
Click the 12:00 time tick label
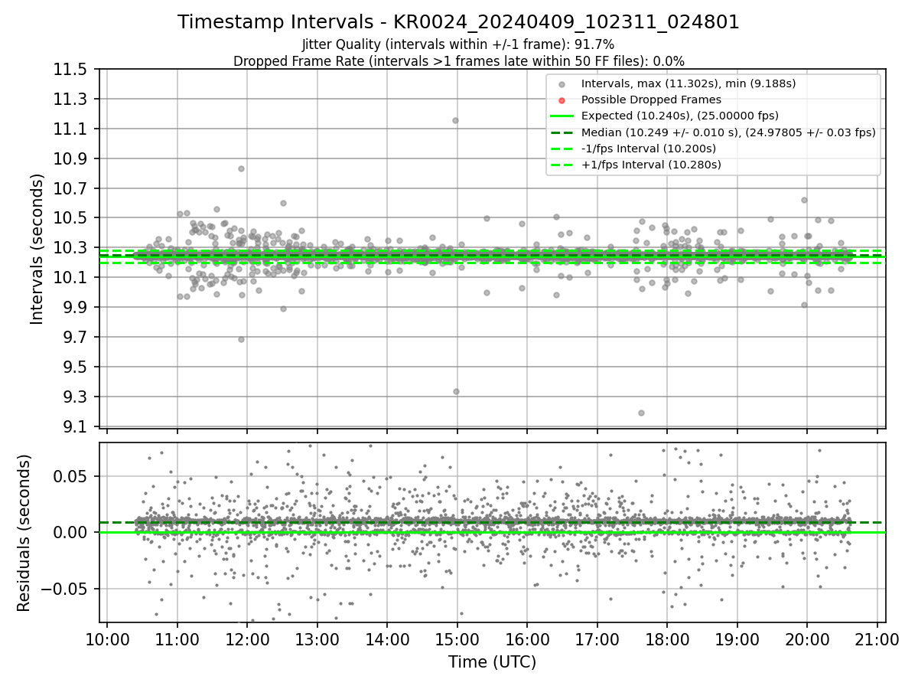[x=247, y=638]
